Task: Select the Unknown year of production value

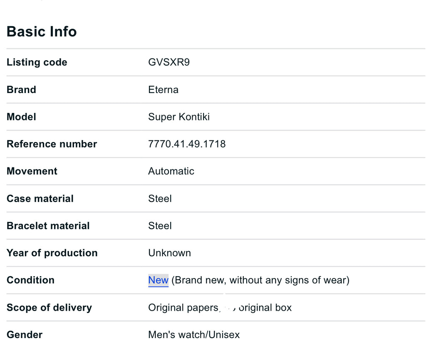Action: coord(169,253)
